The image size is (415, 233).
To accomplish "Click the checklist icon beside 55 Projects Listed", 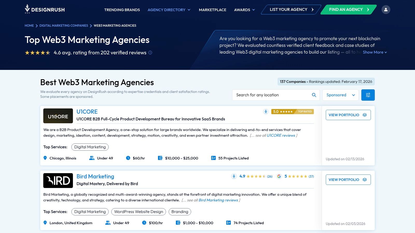I will [x=213, y=158].
